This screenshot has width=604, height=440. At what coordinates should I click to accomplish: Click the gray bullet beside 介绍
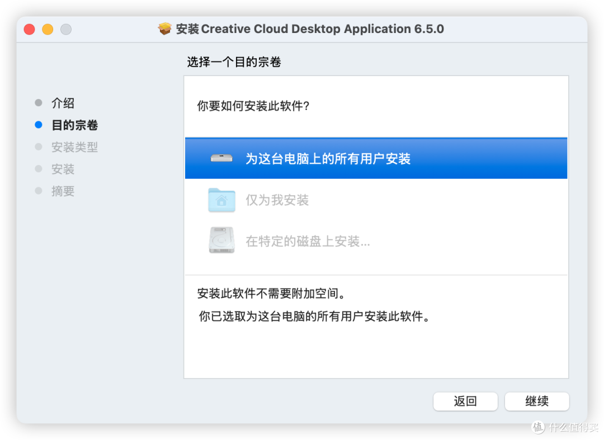click(x=38, y=103)
